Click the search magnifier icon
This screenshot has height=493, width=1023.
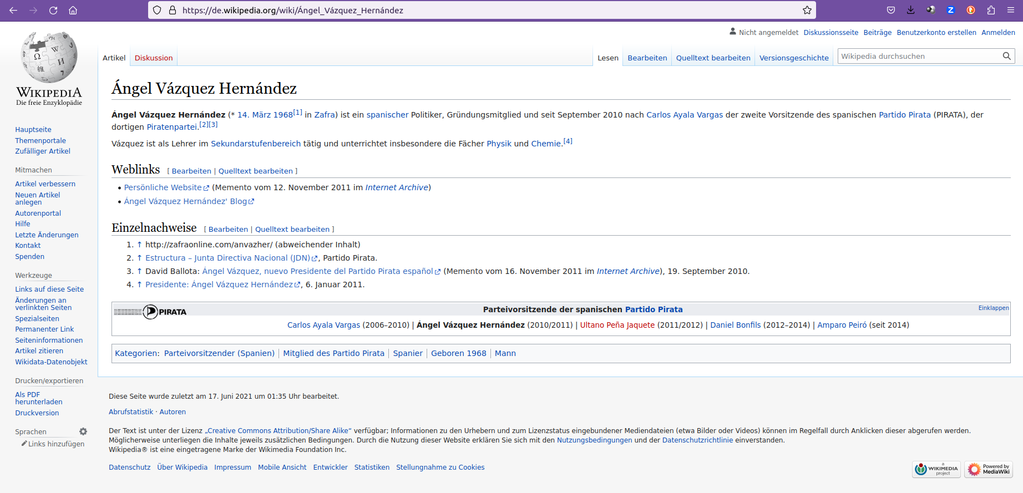pyautogui.click(x=1007, y=56)
